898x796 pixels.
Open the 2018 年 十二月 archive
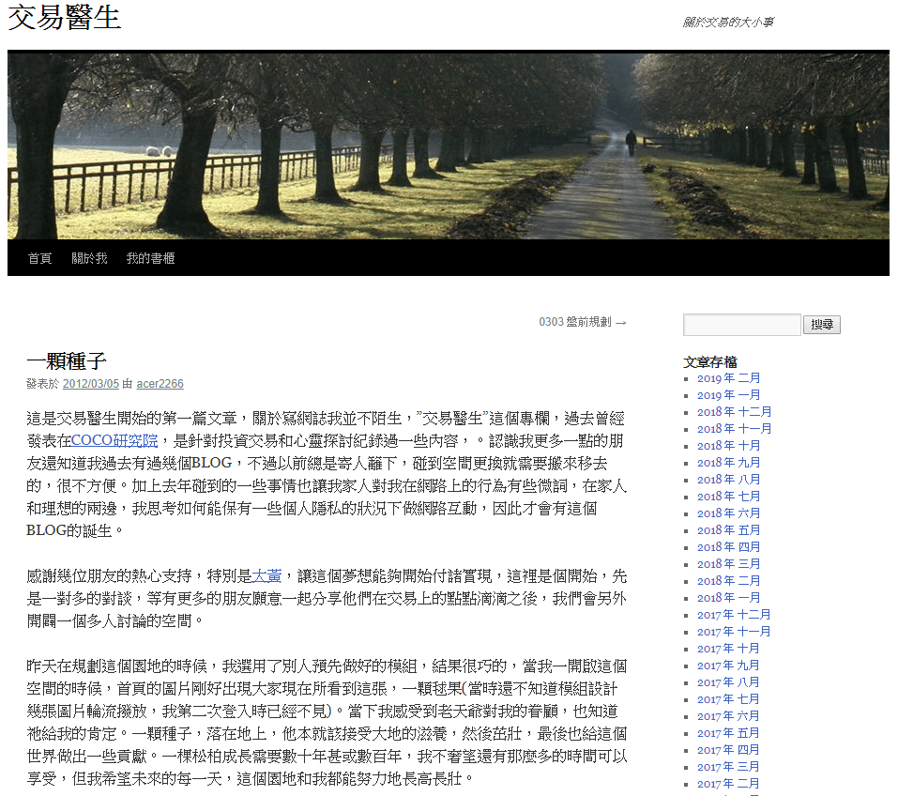pyautogui.click(x=734, y=412)
